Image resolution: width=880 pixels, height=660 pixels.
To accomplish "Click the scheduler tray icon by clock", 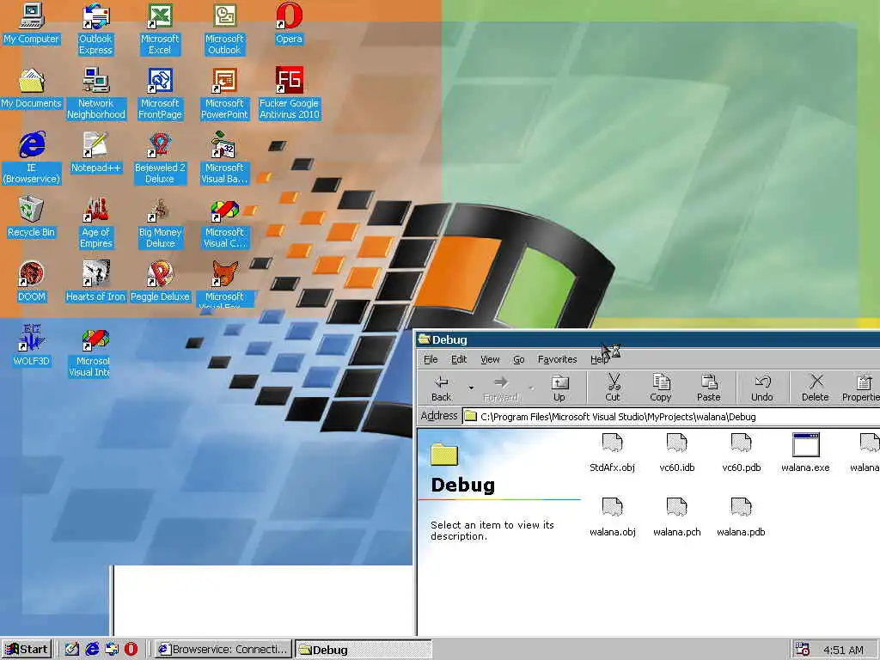I will click(x=803, y=650).
